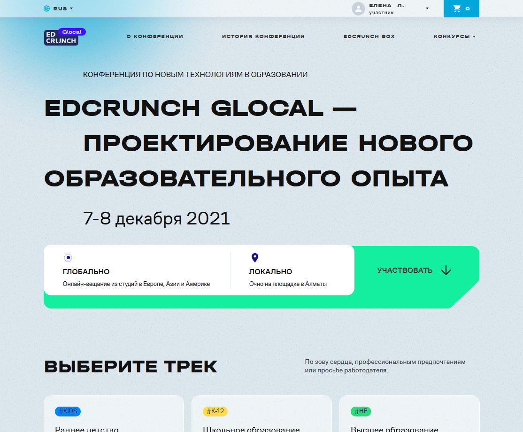523x432 pixels.
Task: Click the 'участник' role label
Action: pos(381,13)
